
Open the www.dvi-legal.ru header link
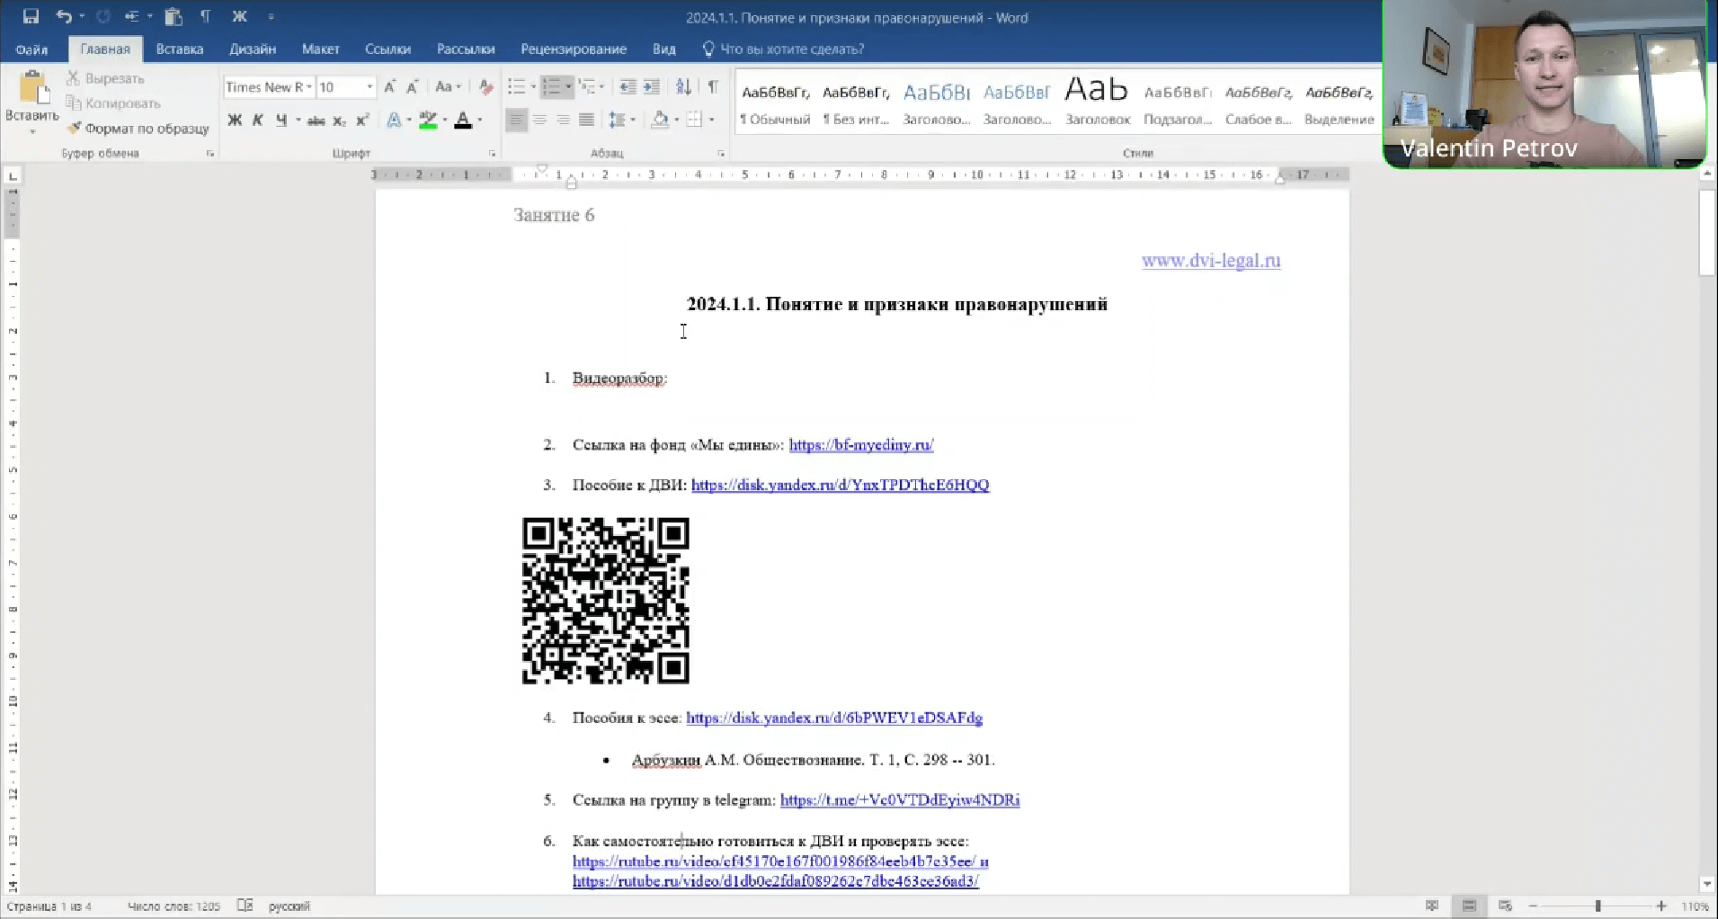tap(1211, 261)
